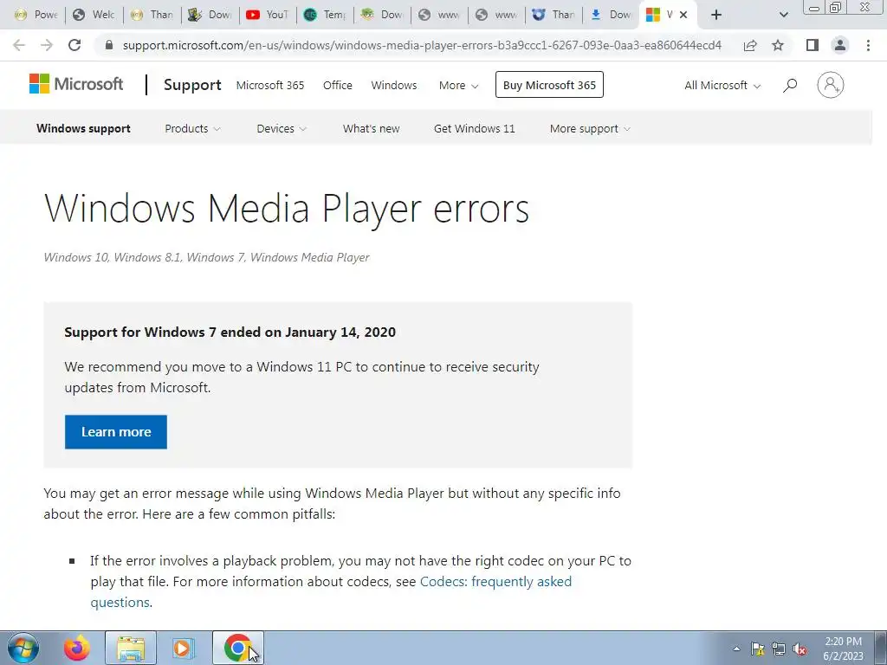Reload the page with refresh icon
Image resolution: width=887 pixels, height=665 pixels.
click(74, 45)
